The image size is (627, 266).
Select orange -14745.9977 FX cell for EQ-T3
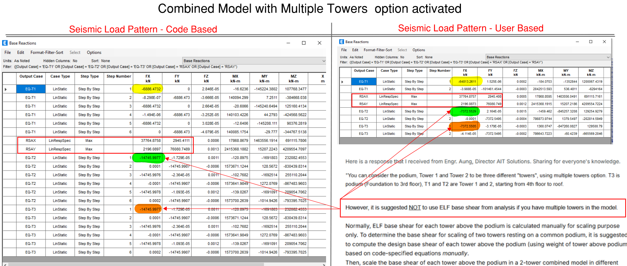coord(148,209)
